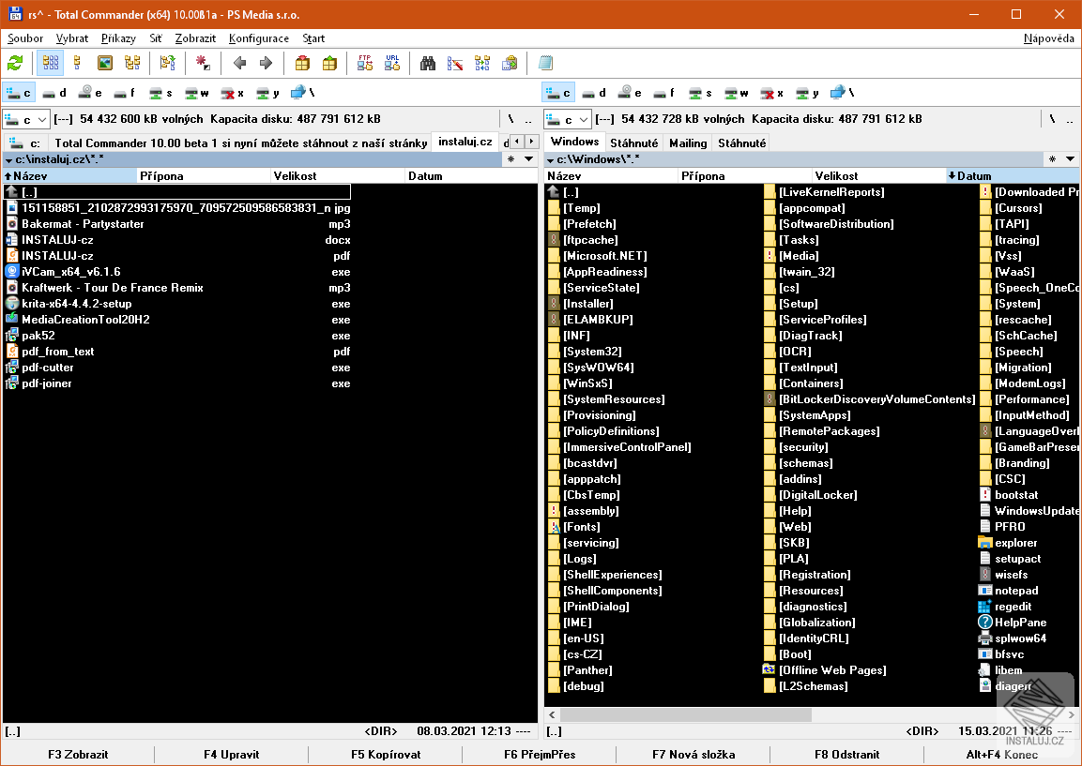This screenshot has width=1082, height=766.
Task: Click the red star toolbar icon
Action: point(203,64)
